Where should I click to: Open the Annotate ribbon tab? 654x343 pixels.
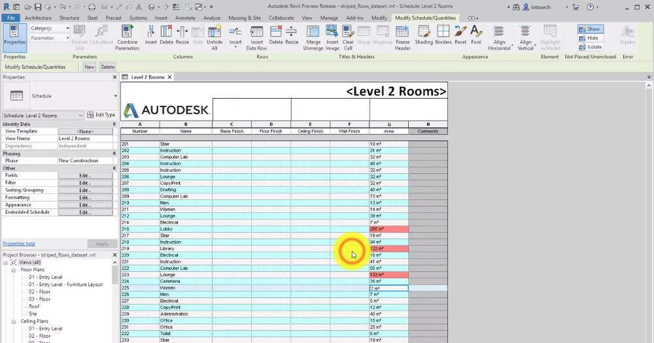[185, 18]
